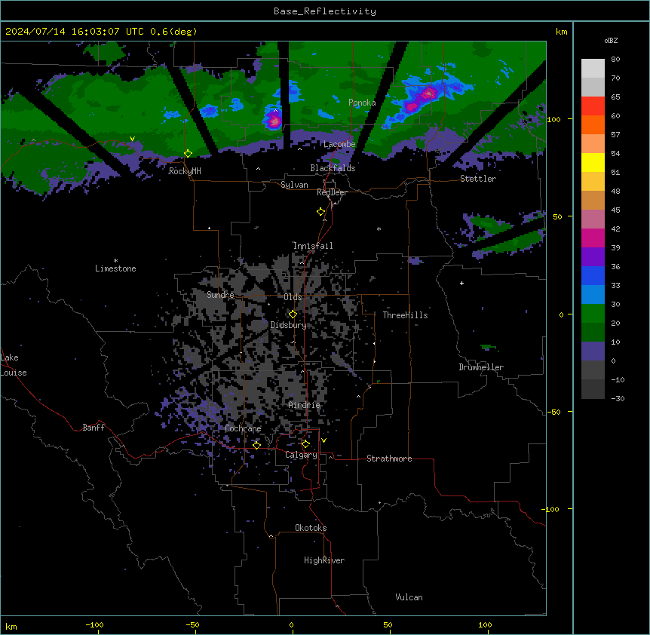
Task: Click the RedDeer city label
Action: point(332,192)
